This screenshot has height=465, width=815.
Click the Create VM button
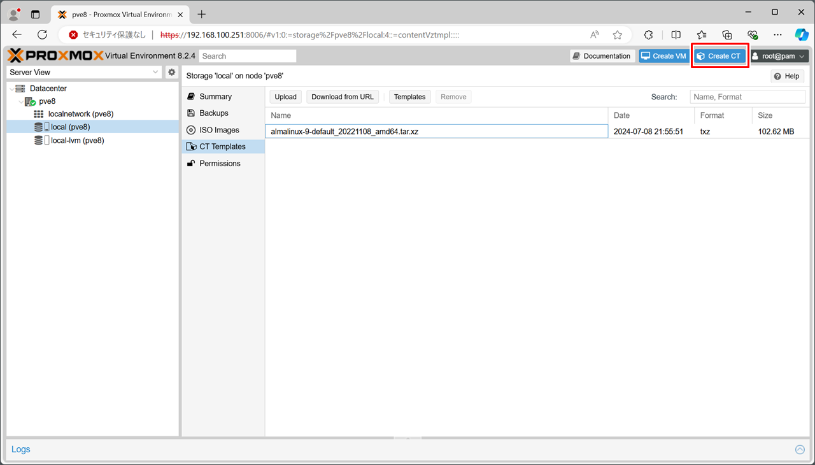(x=663, y=56)
